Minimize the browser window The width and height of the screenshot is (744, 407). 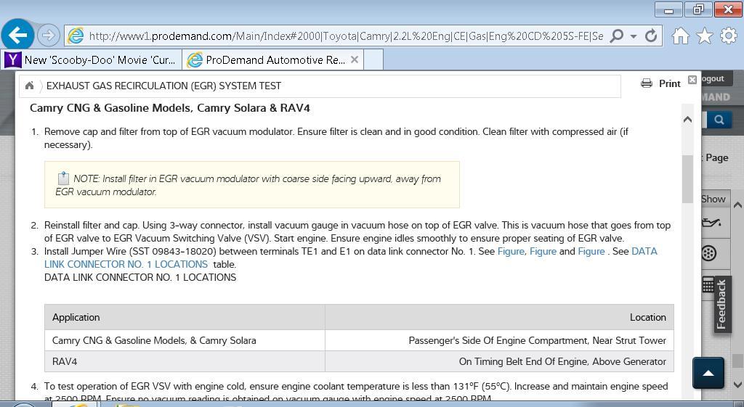[669, 9]
